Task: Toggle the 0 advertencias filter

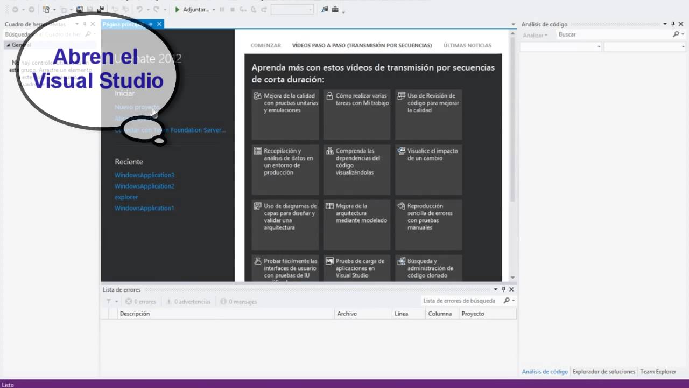Action: coord(188,302)
